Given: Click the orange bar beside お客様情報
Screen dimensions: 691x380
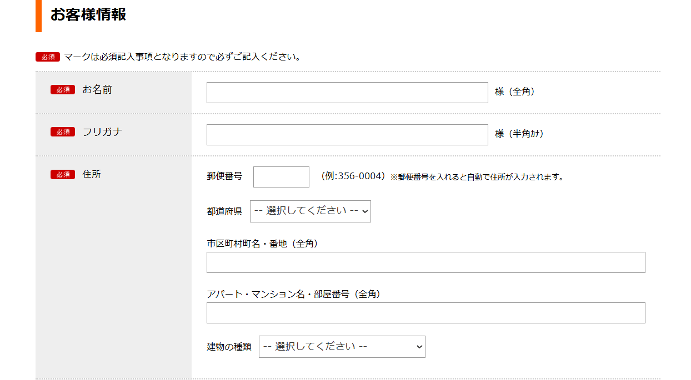Looking at the screenshot, I should [38, 16].
